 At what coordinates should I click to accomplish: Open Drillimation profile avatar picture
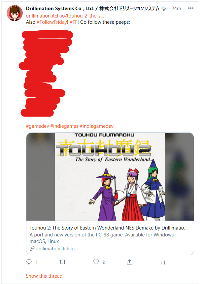coord(15,13)
